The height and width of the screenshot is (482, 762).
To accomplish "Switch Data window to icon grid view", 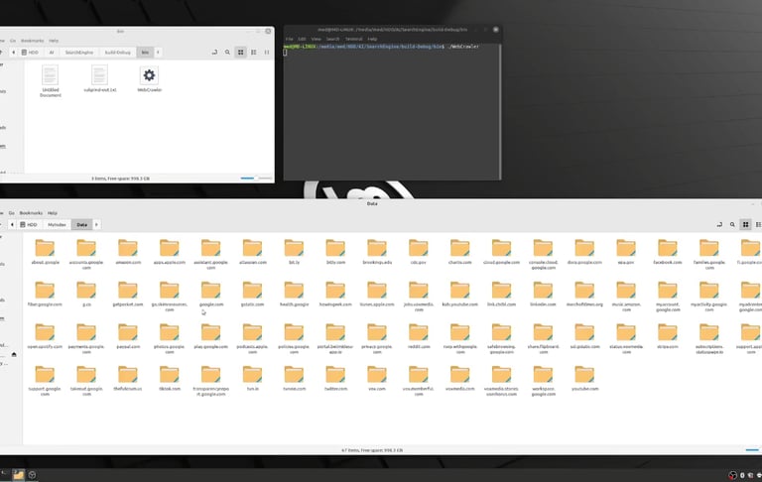I will (x=745, y=224).
